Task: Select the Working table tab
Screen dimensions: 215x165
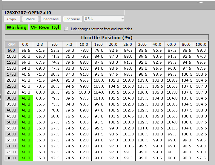Action: pyautogui.click(x=17, y=27)
